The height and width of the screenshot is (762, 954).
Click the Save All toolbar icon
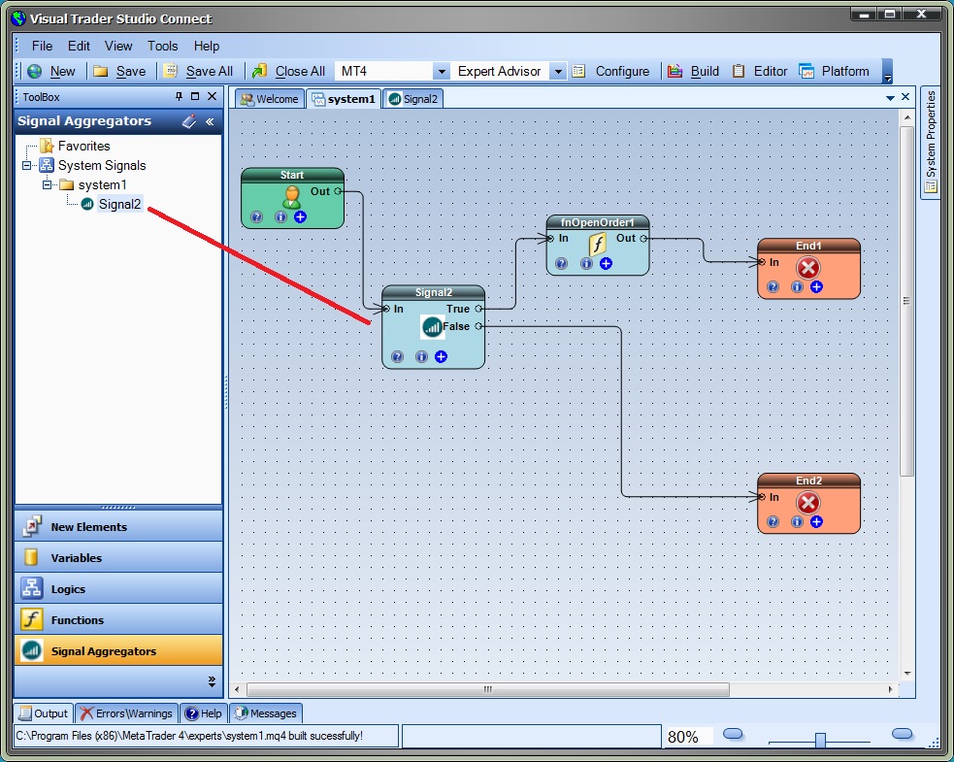tap(170, 71)
